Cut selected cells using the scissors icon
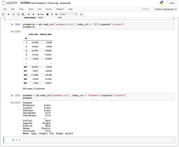The image size is (179, 147). click(x=14, y=14)
